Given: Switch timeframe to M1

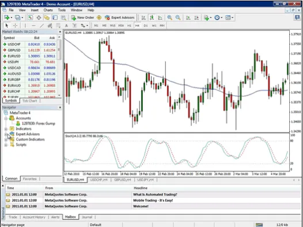Looking at the screenshot, I should pyautogui.click(x=96, y=25).
